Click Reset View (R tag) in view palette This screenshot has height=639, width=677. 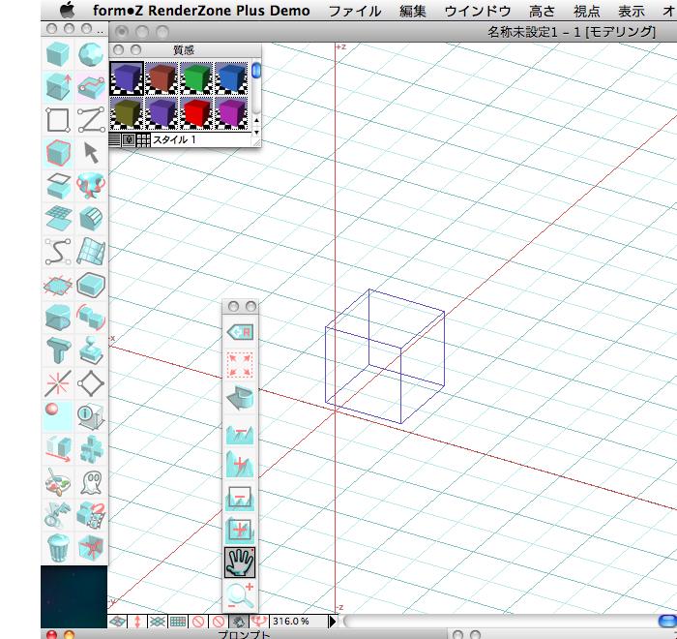click(x=240, y=332)
